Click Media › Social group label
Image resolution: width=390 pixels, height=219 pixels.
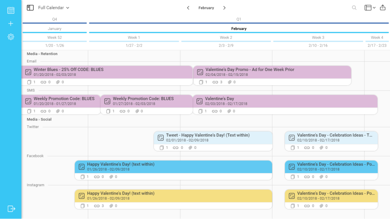(39, 119)
